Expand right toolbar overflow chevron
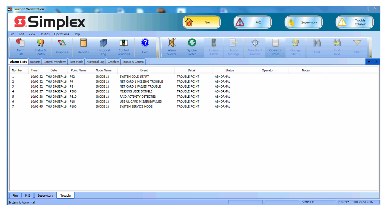 click(371, 57)
